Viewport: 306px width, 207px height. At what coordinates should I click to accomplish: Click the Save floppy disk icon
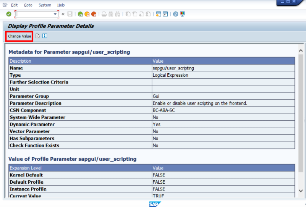click(x=70, y=14)
